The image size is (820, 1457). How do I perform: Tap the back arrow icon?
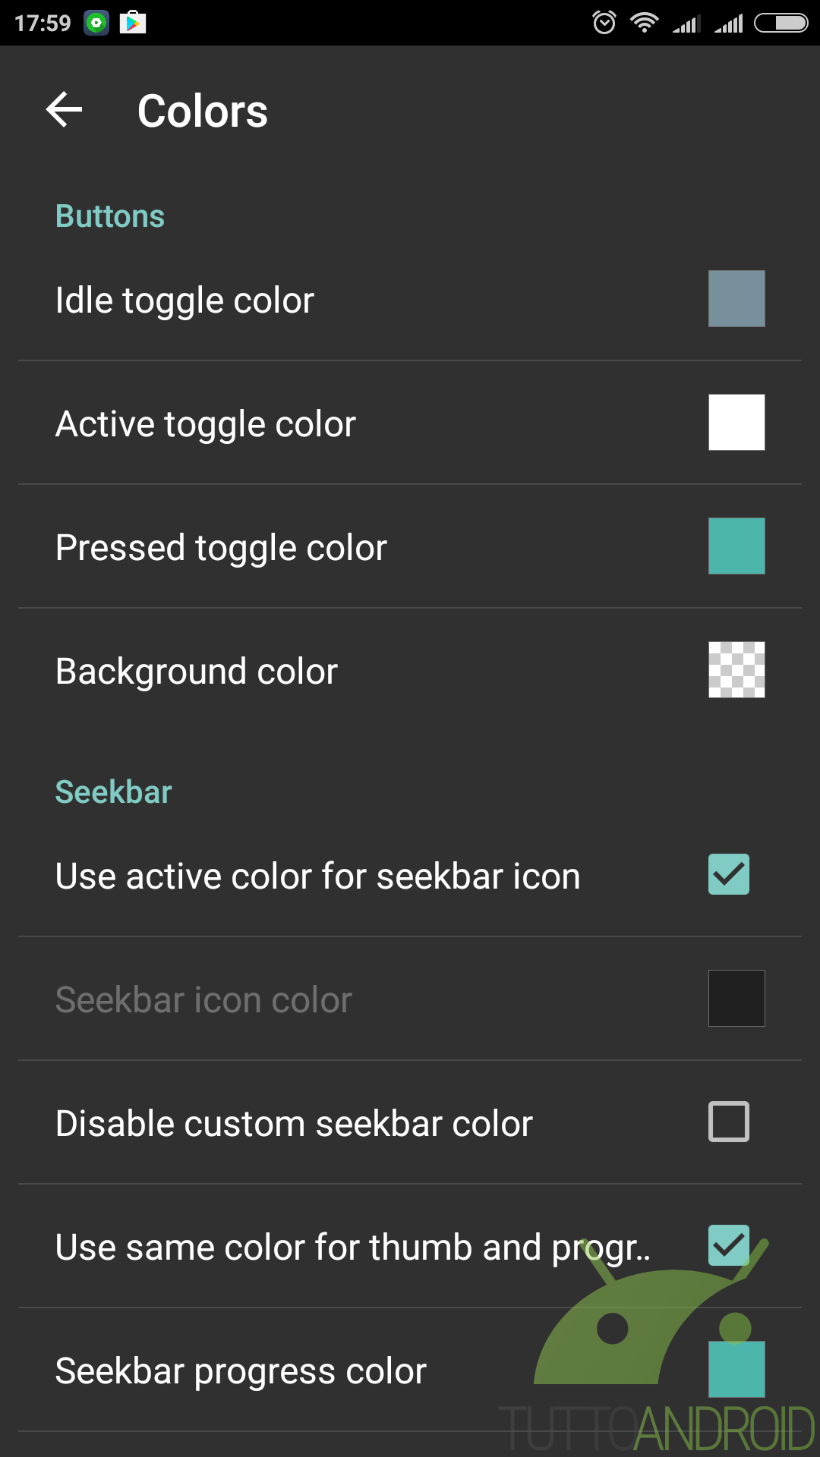pos(65,110)
